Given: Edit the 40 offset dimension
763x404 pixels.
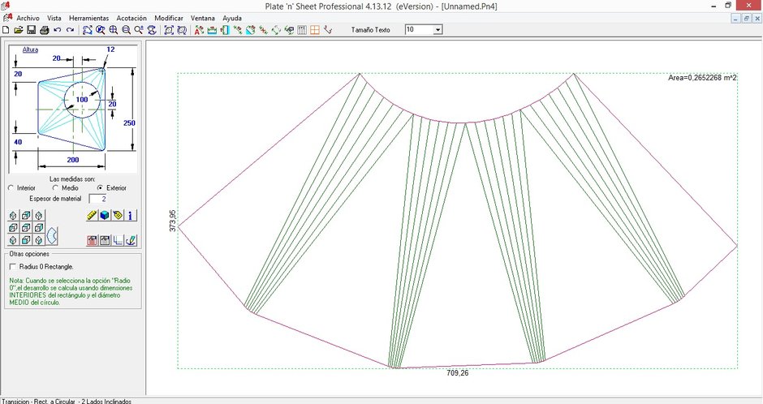Looking at the screenshot, I should click(18, 142).
